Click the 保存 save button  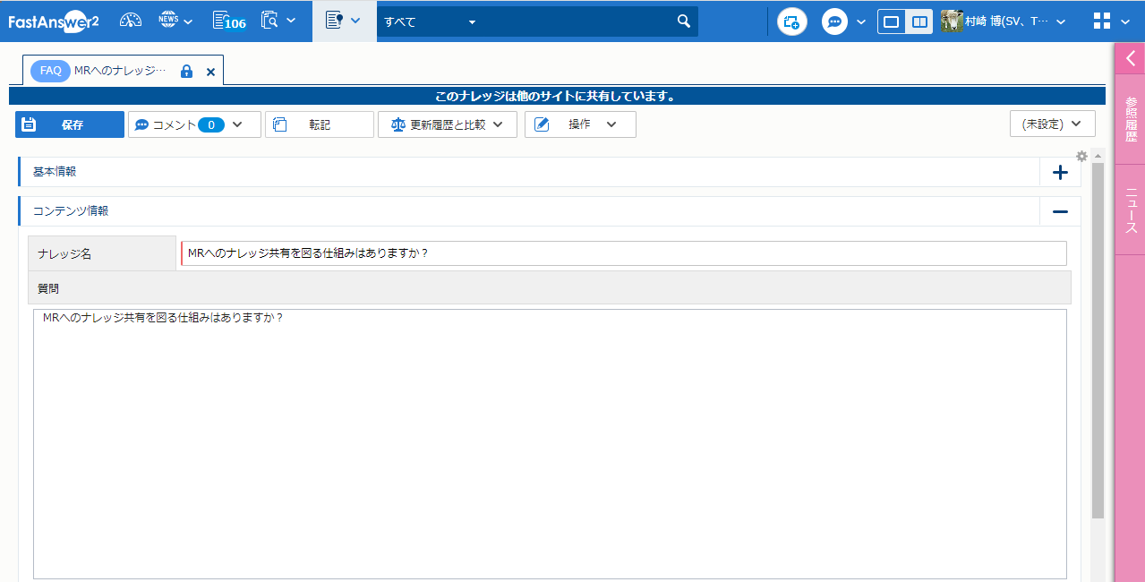point(70,124)
